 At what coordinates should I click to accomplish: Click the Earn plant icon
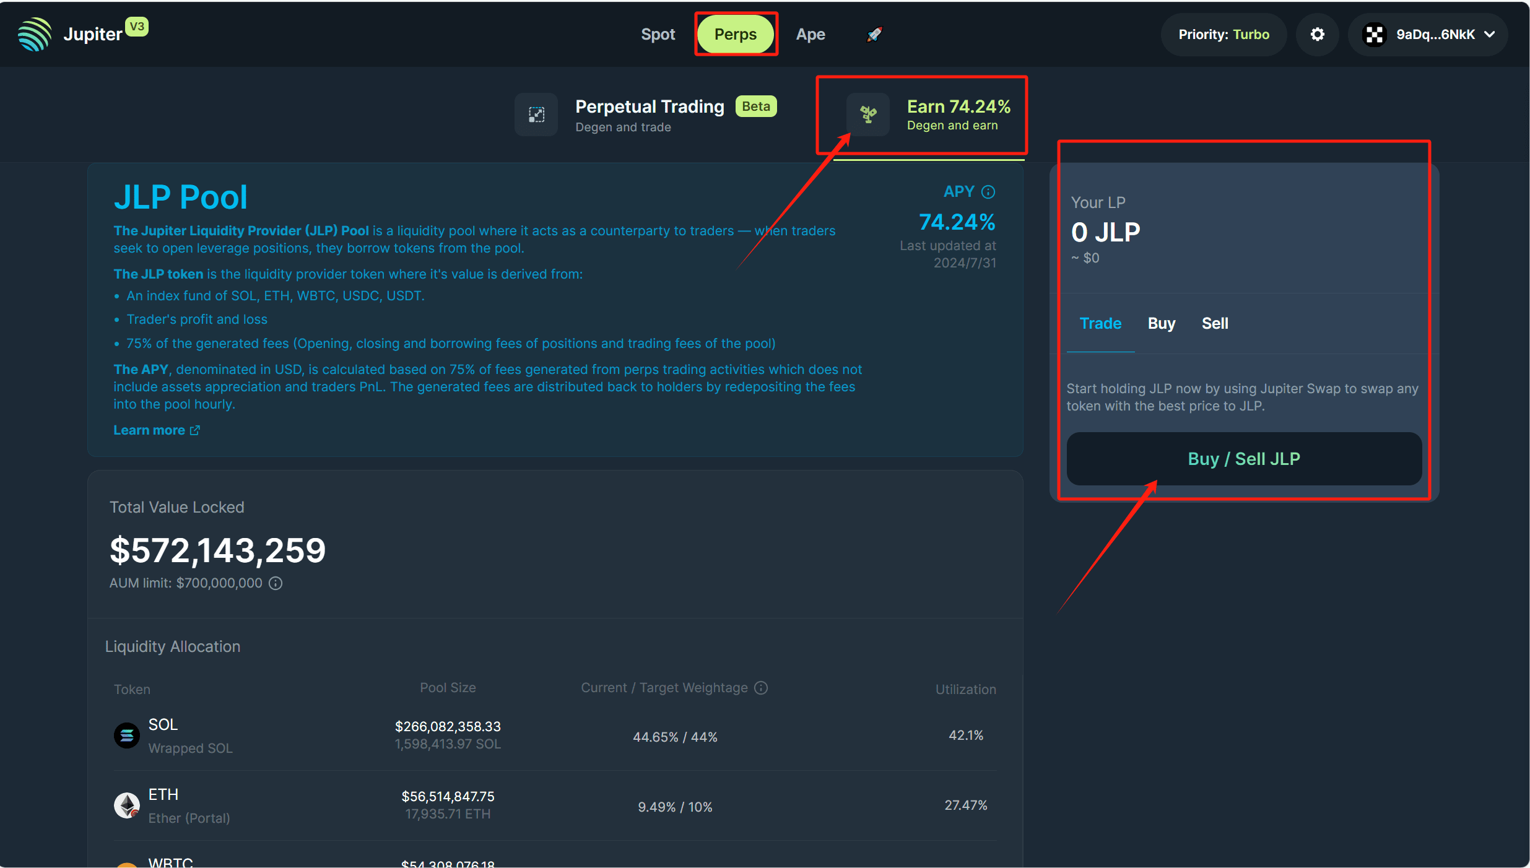(x=868, y=115)
